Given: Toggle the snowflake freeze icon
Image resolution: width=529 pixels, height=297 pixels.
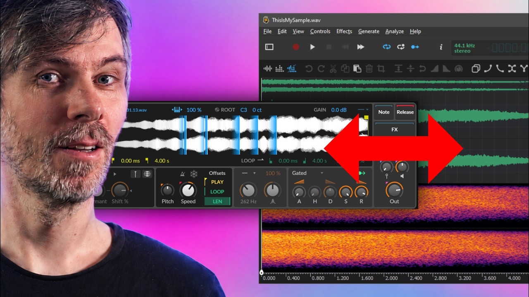Looking at the screenshot, I should [x=194, y=174].
